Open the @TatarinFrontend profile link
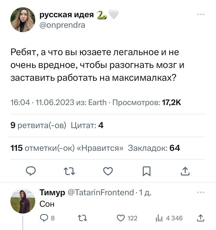Viewport: 216px width, 230px height. coord(101,192)
